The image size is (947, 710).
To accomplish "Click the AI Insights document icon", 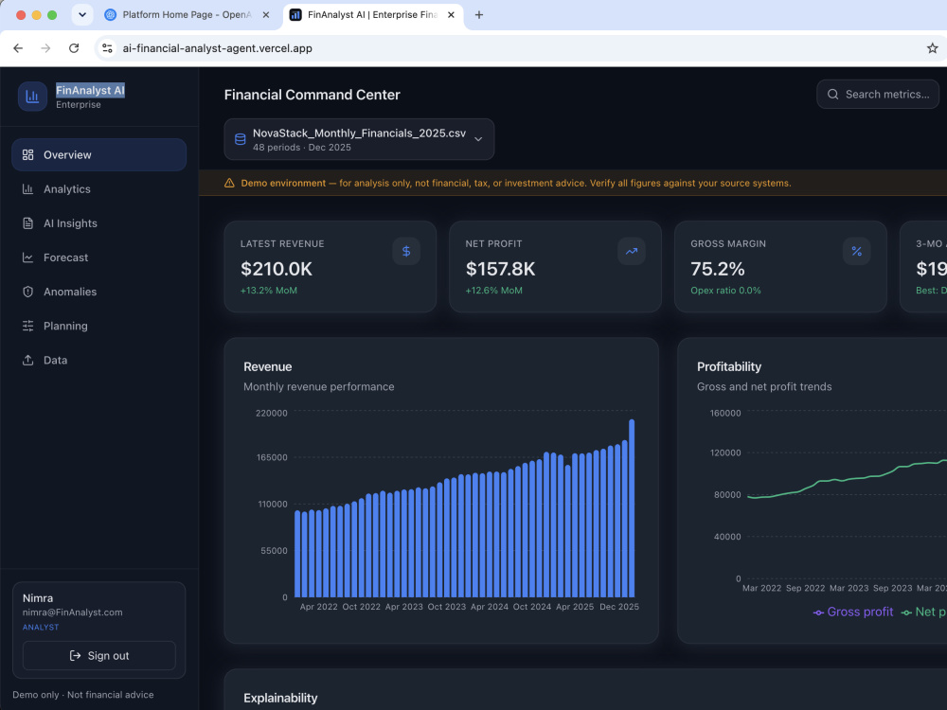I will 27,223.
